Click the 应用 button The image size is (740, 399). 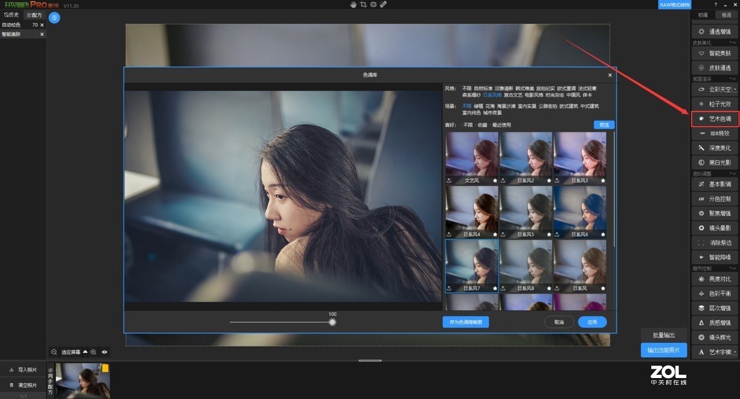592,322
